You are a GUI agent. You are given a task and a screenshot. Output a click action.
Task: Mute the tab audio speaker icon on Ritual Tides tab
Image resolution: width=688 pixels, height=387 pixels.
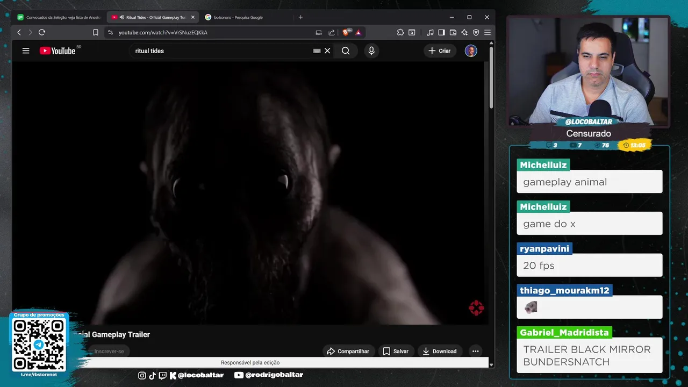122,17
